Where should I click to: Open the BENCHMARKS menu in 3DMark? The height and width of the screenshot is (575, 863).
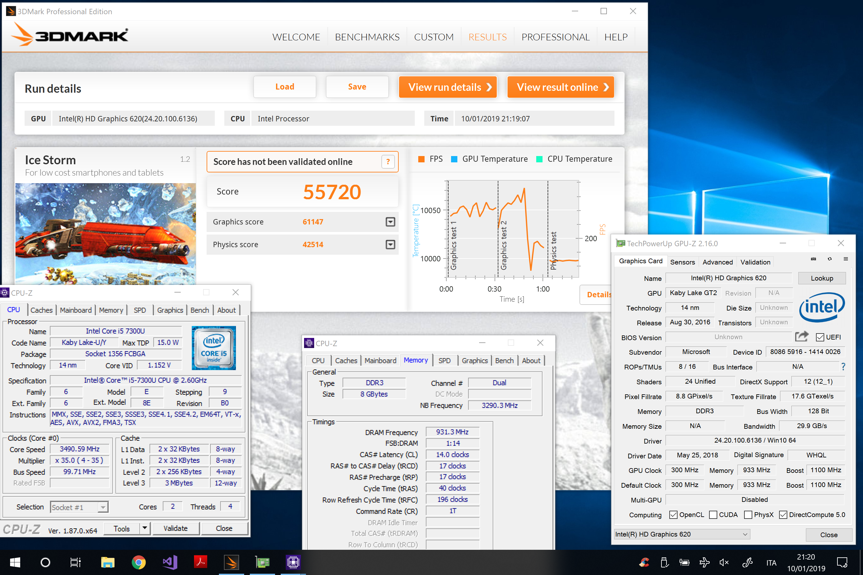point(367,37)
